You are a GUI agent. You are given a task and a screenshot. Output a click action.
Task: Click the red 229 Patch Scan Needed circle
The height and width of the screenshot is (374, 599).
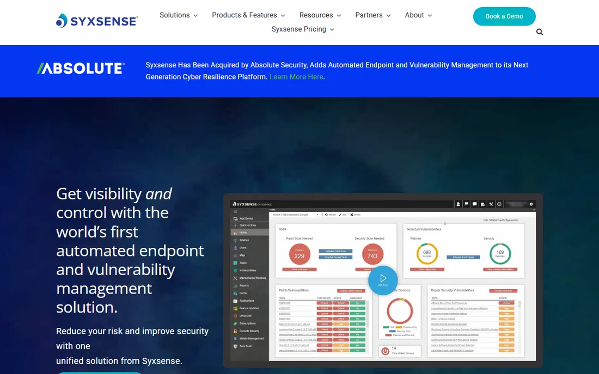(x=299, y=254)
